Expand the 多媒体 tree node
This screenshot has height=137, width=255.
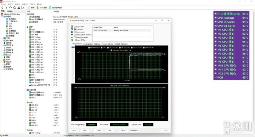(2, 48)
